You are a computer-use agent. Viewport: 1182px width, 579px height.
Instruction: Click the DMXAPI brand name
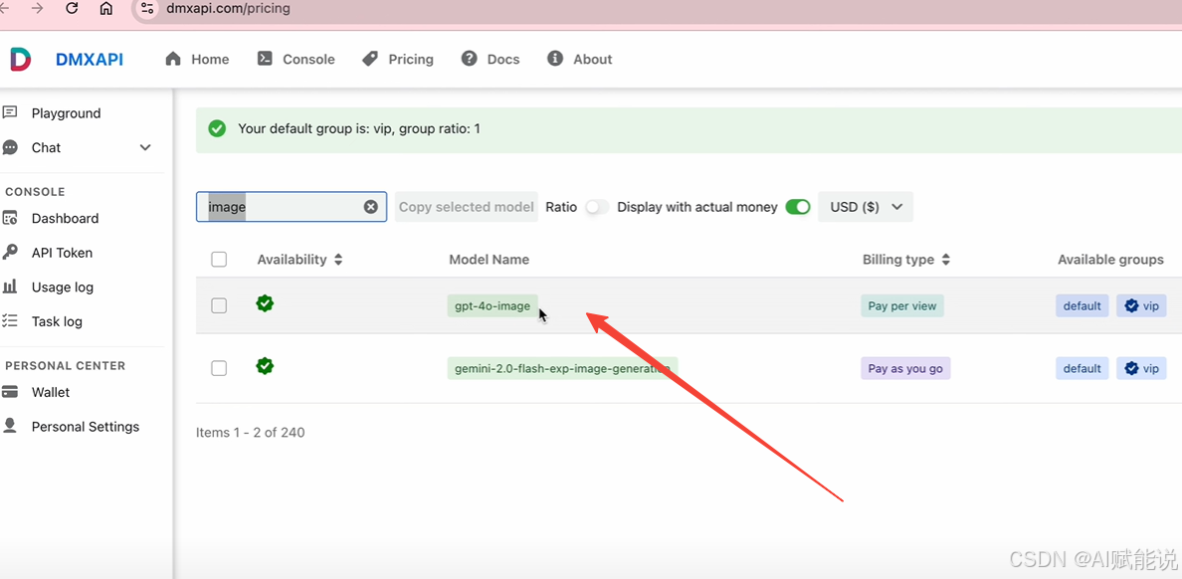click(x=90, y=59)
